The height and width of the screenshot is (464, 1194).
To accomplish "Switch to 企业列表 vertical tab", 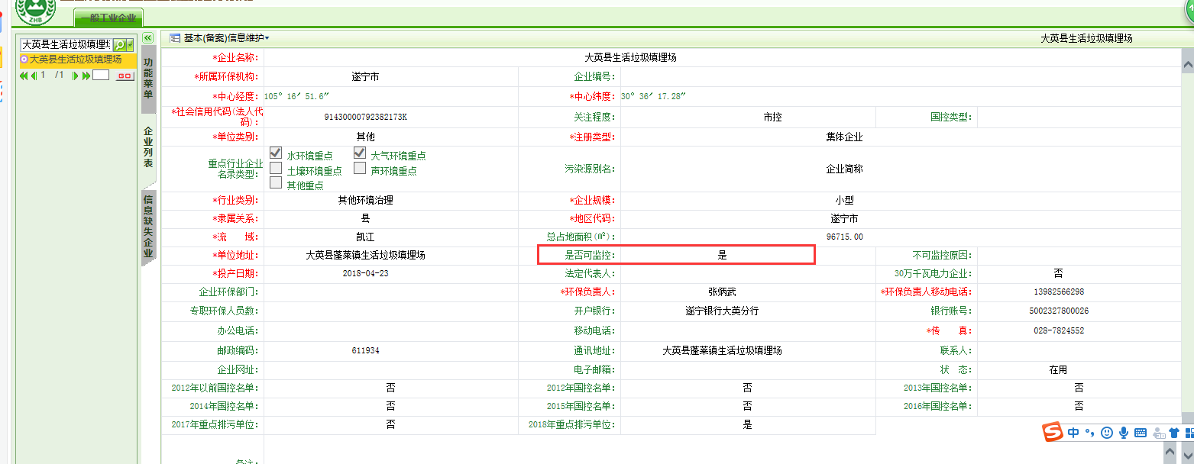I will (148, 147).
